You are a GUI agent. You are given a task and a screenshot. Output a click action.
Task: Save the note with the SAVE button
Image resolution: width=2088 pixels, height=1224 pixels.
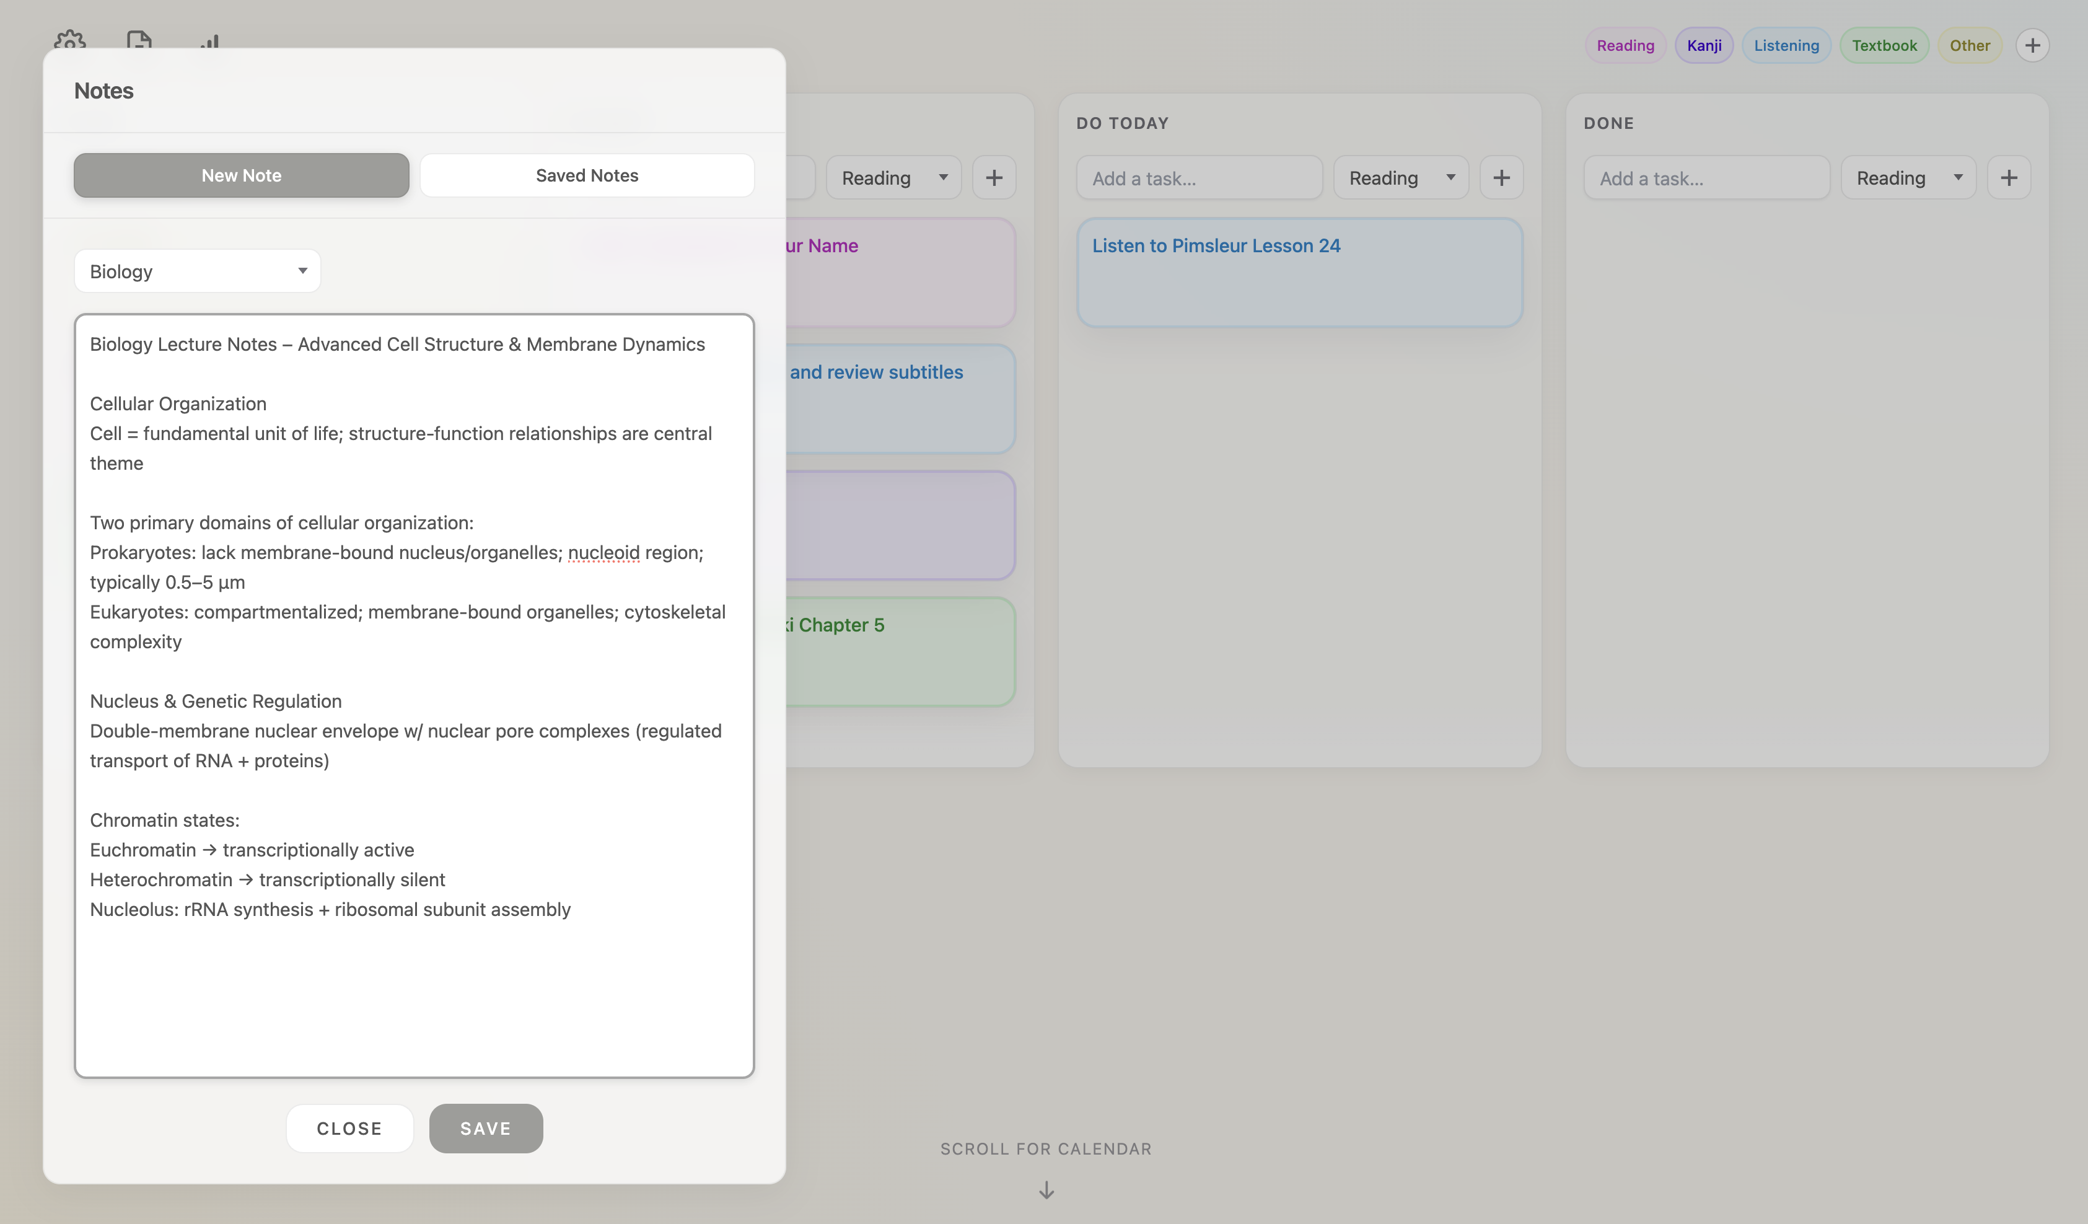[x=486, y=1128]
